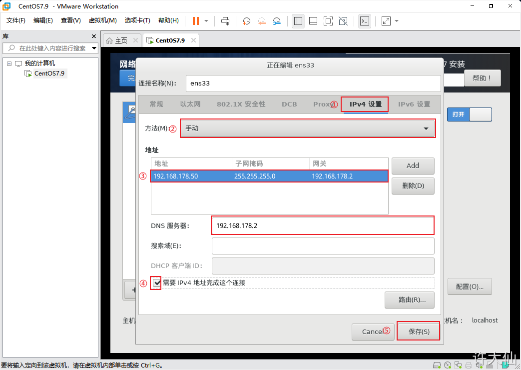This screenshot has width=521, height=370.
Task: Click the hard disk status icon
Action: click(x=437, y=365)
